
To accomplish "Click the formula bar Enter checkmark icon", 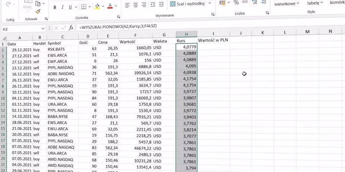I will [x=63, y=28].
